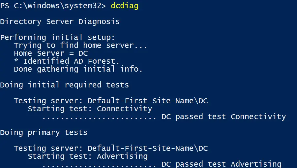Click the Starting test: Connectivity line
This screenshot has width=297, height=168.
point(90,109)
